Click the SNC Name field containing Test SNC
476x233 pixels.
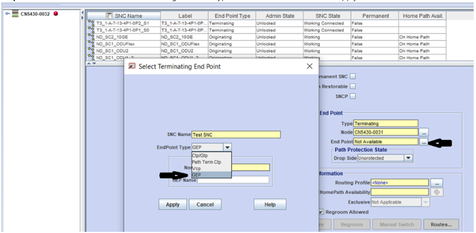click(x=236, y=134)
